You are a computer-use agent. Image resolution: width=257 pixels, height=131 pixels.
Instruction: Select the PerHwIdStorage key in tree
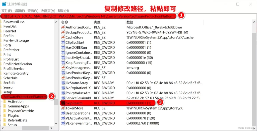click(x=16, y=40)
